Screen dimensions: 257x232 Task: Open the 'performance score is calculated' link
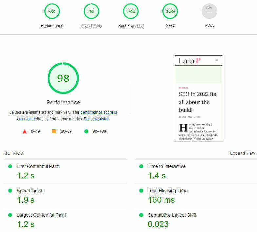[98, 112]
